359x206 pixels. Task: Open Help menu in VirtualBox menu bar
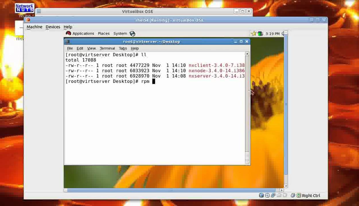click(x=68, y=27)
